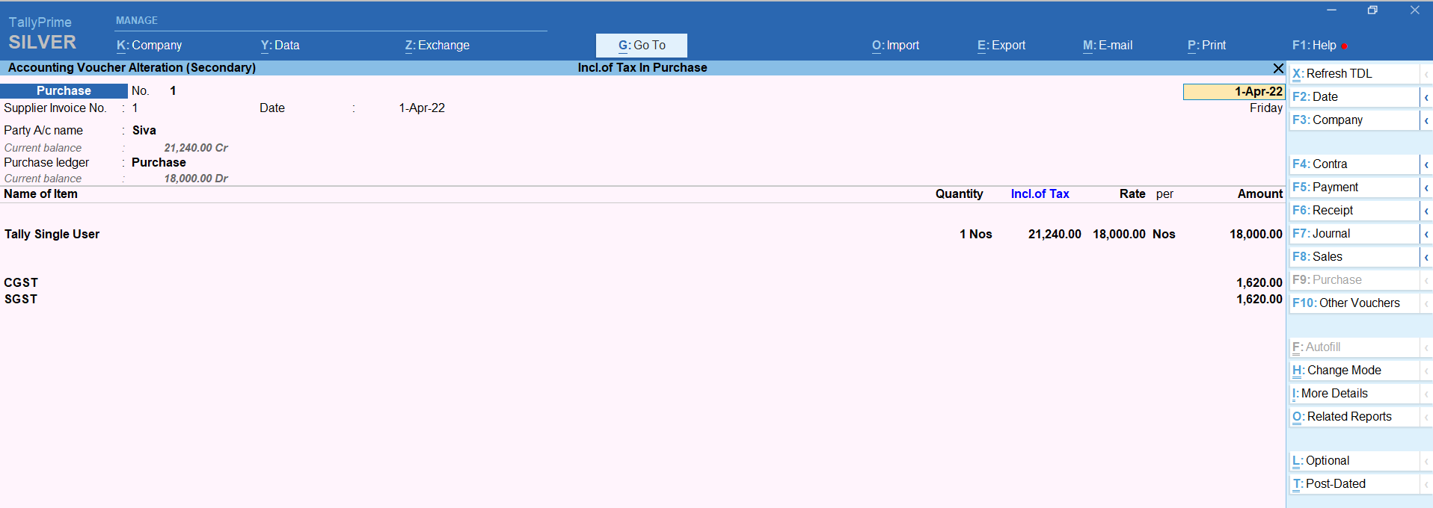Viewport: 1433px width, 508px height.
Task: Open the K: Company menu
Action: point(150,46)
